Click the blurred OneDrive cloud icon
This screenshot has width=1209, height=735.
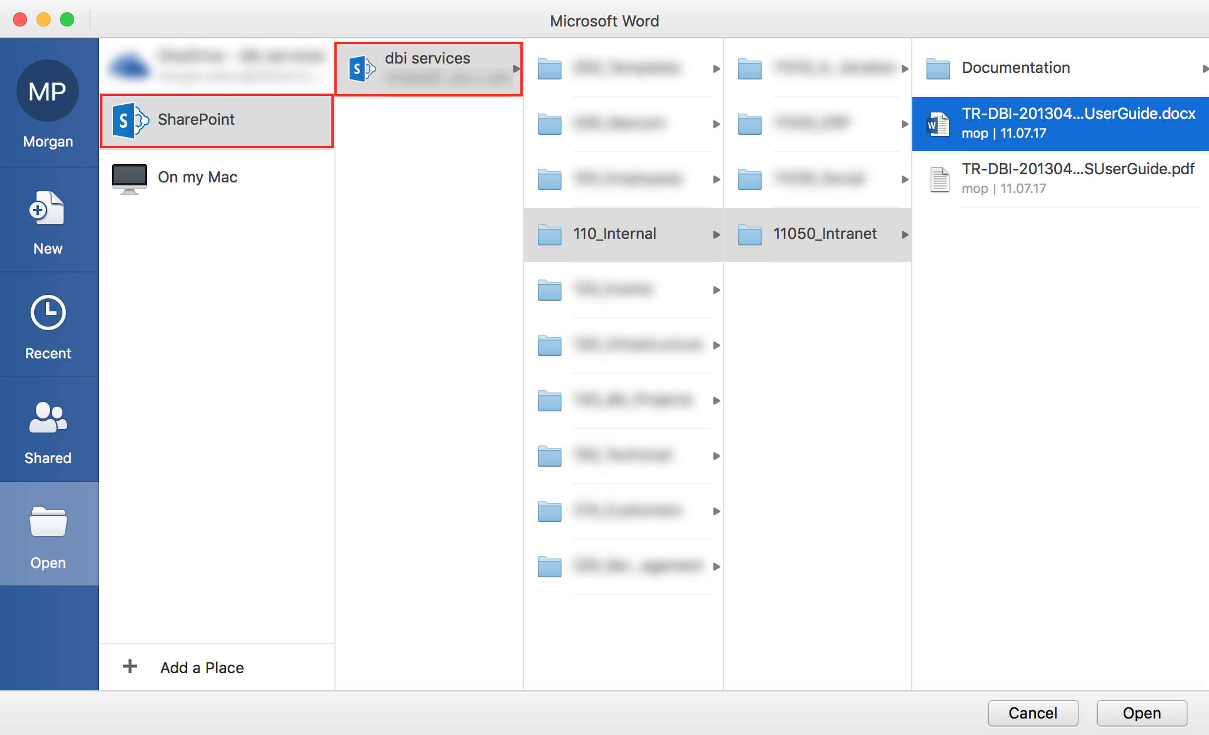click(129, 66)
